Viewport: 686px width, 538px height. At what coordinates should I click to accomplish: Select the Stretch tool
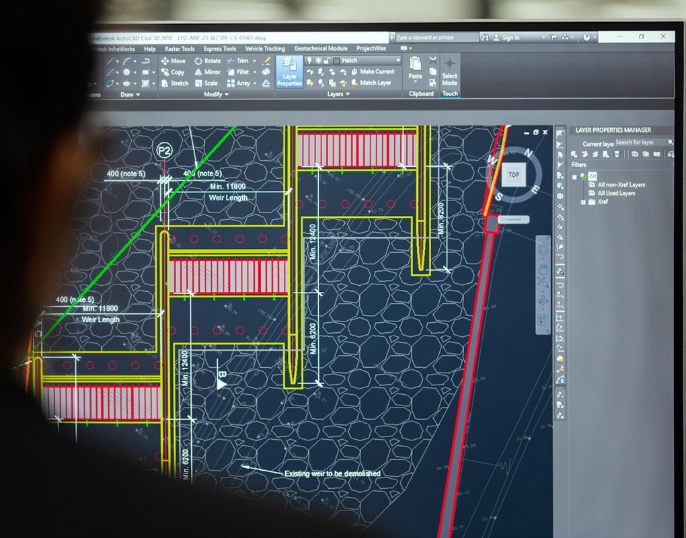[175, 83]
